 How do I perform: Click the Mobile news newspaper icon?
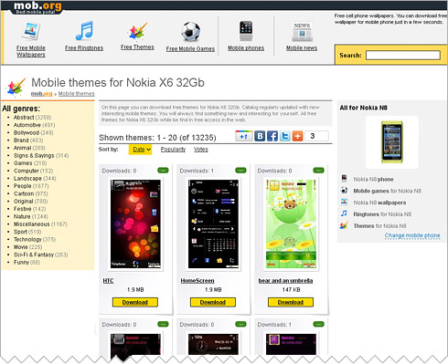click(302, 32)
